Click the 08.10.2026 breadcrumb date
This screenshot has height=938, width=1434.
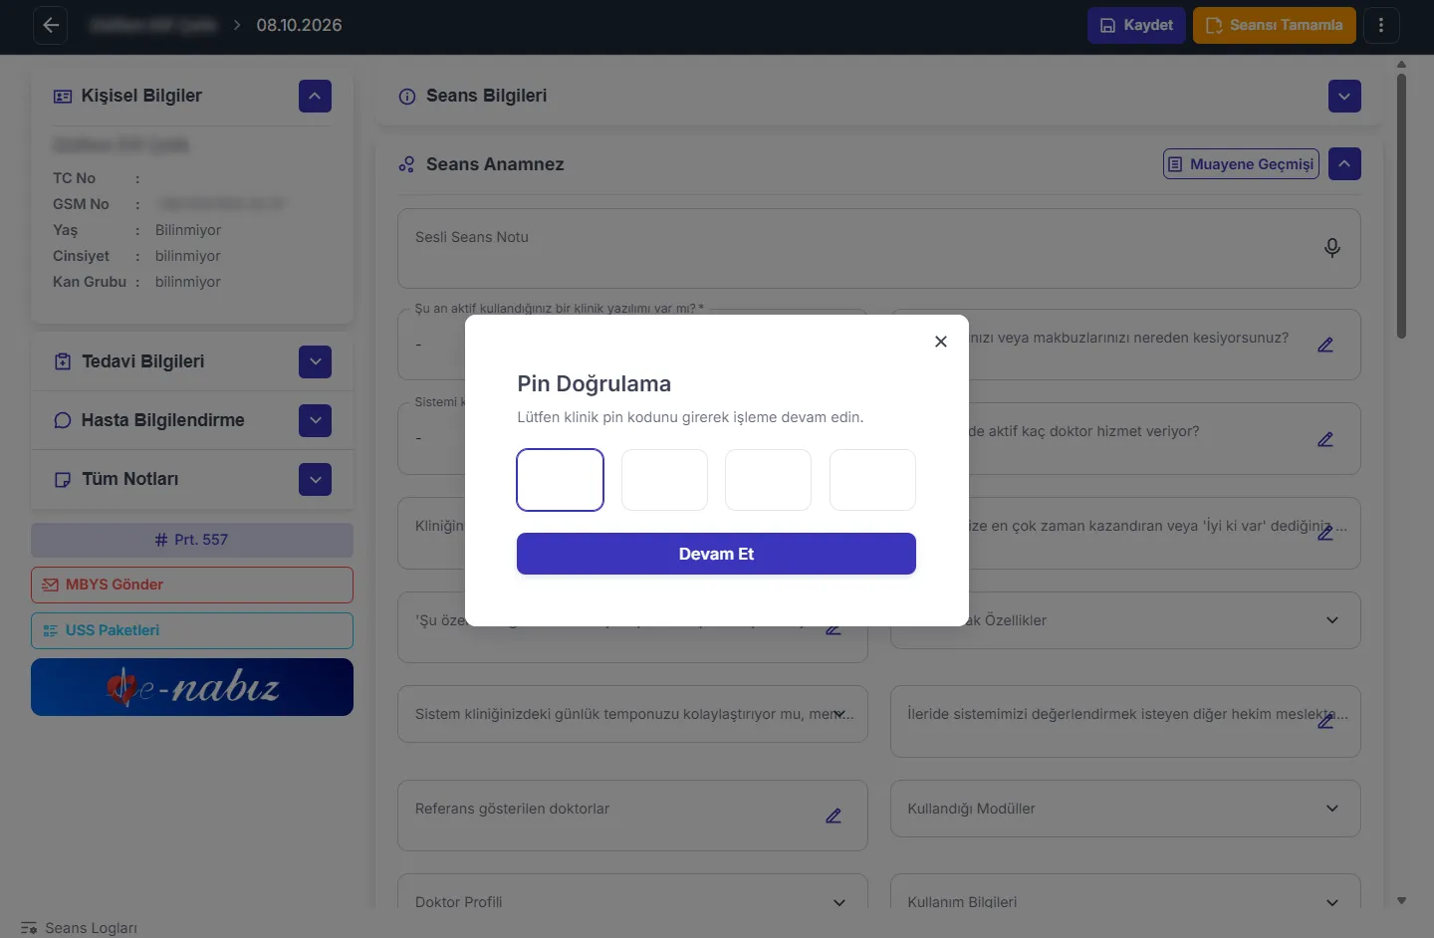(299, 25)
